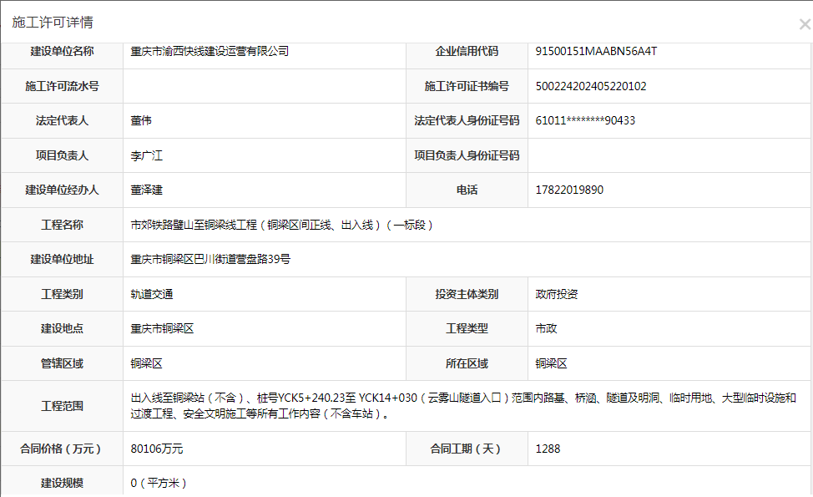Click the project name starting with 市郊铁路璧山至铜梁线工程
This screenshot has width=813, height=497.
tap(281, 225)
